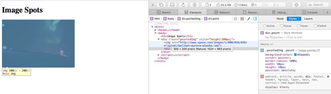Click the User Agent Stylesheet rule icon
Viewport: 331px width, 94px height.
262,76
